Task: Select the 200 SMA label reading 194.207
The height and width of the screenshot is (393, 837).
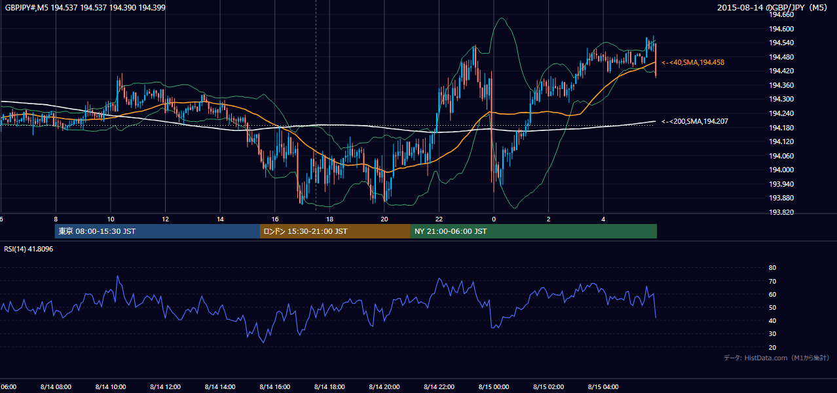Action: 694,121
